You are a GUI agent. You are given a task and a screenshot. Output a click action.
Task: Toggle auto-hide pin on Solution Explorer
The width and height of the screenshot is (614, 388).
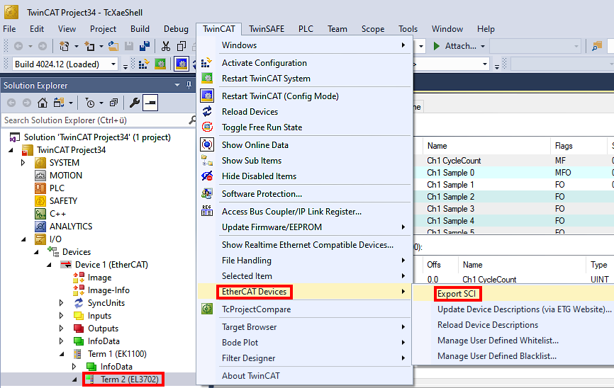(x=189, y=86)
